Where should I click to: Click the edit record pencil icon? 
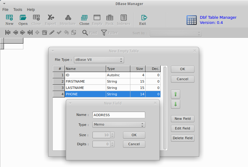point(52,32)
